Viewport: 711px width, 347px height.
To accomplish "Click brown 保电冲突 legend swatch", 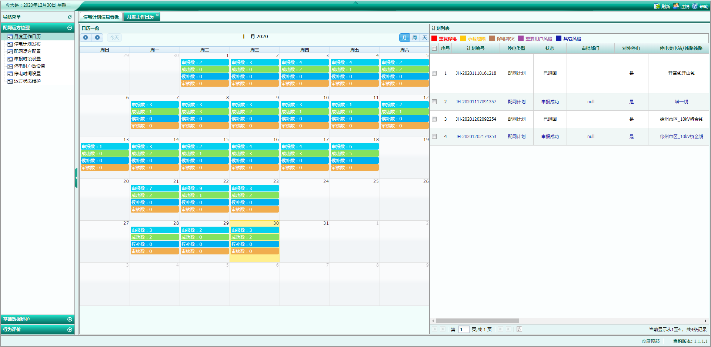I will tap(492, 39).
